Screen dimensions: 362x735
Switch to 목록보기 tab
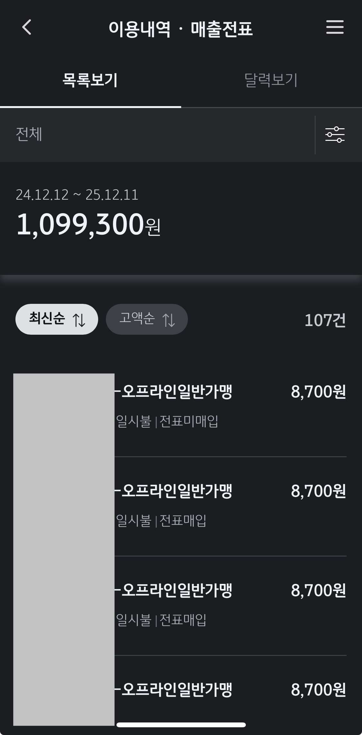90,80
